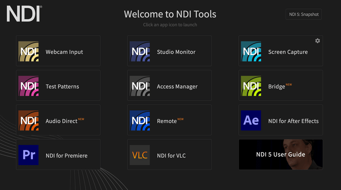
Task: Open Screen Capture settings gear
Action: 318,40
